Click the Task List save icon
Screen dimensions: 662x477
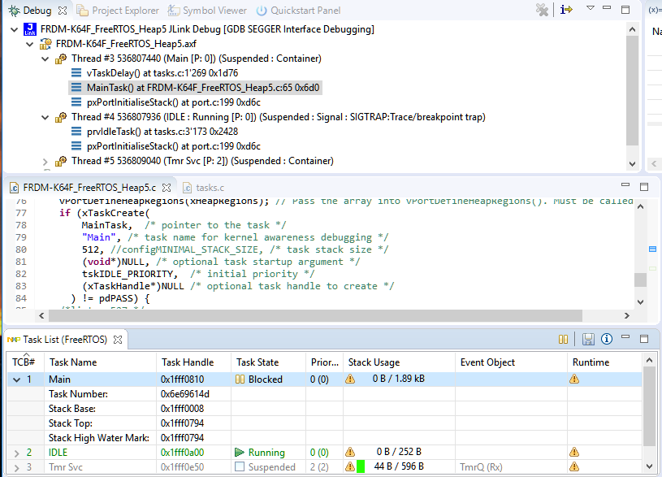[x=588, y=340]
